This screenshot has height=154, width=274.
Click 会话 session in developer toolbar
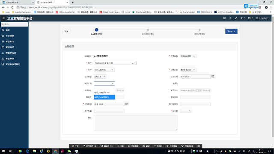pyautogui.click(x=120, y=146)
